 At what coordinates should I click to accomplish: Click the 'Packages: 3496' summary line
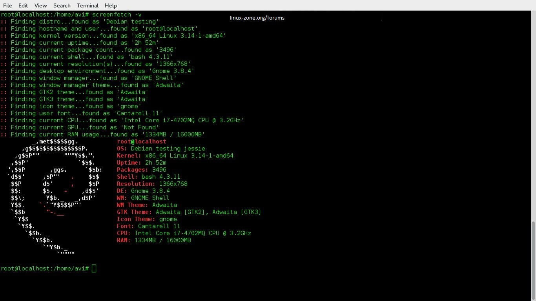(x=141, y=170)
